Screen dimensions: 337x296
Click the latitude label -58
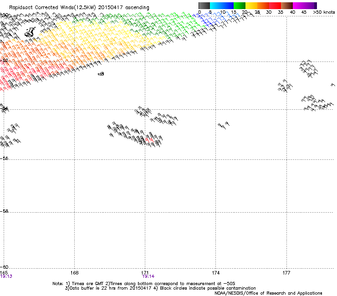click(4, 211)
